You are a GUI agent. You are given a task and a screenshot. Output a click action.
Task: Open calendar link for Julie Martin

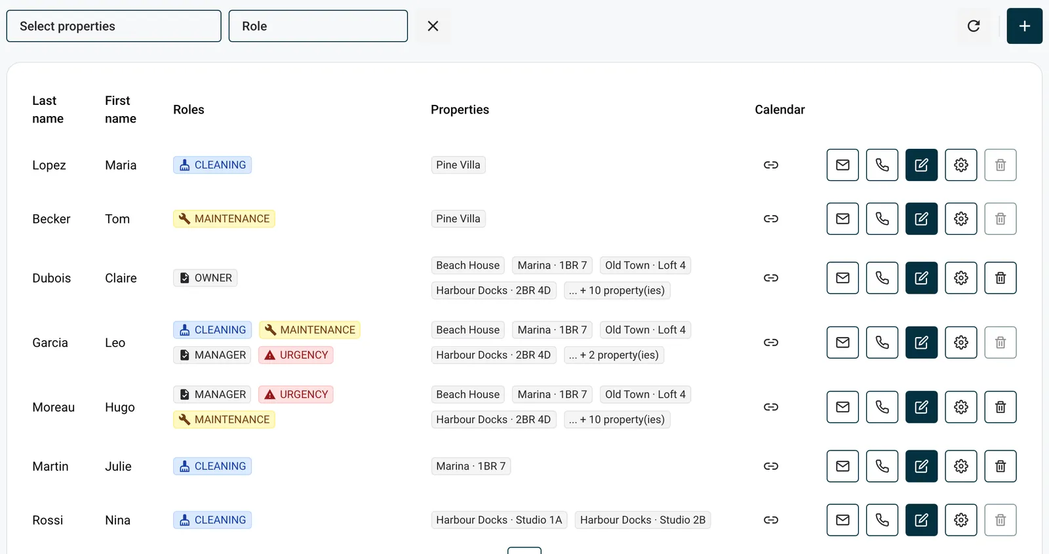(x=771, y=466)
